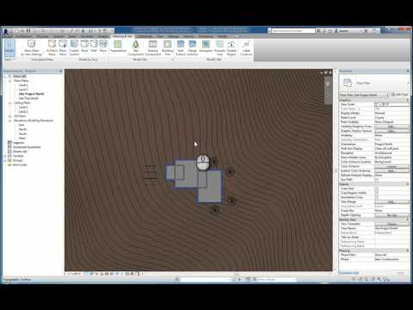Screen dimensions: 413x310
Task: Toggle the Annotation Crop checkbox
Action: (x=377, y=197)
